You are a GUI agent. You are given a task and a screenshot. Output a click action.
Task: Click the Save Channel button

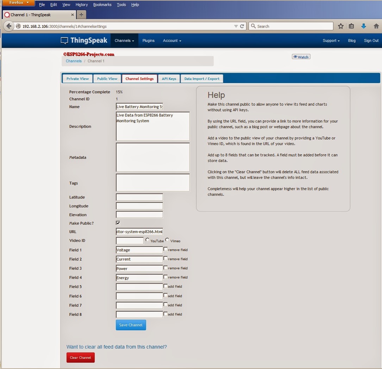point(131,325)
